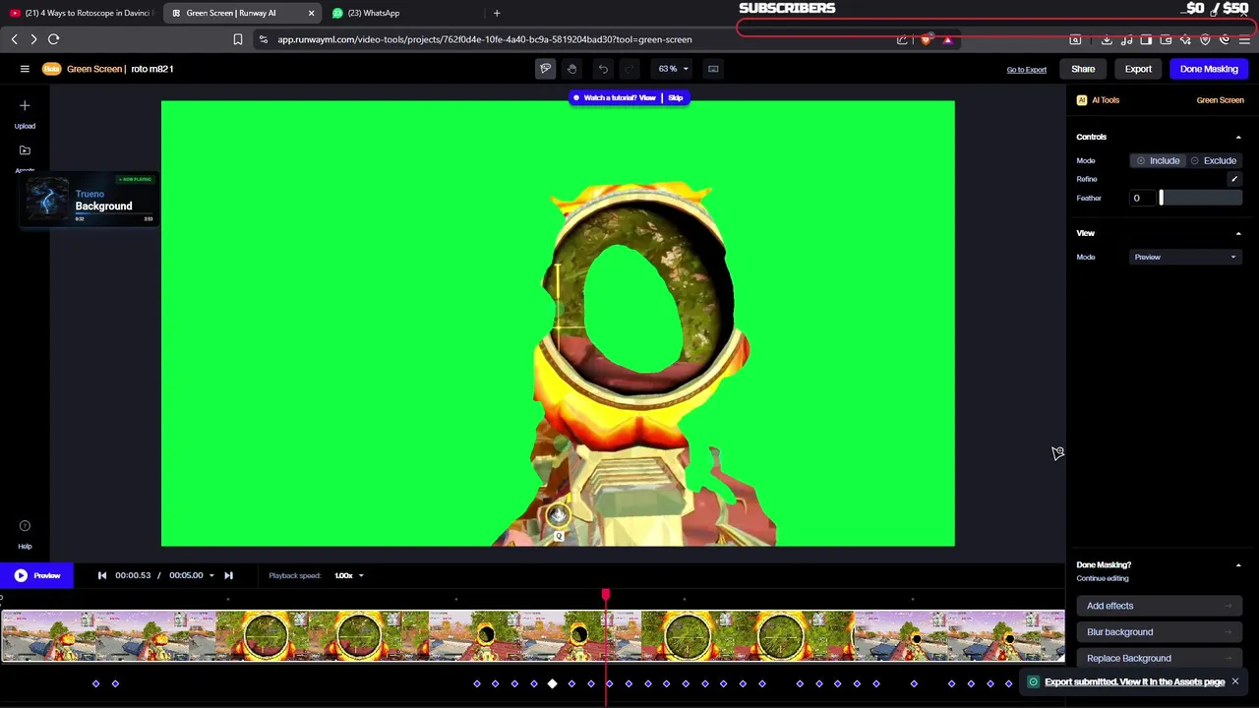Select the hand pan tool
The width and height of the screenshot is (1259, 708).
point(571,69)
